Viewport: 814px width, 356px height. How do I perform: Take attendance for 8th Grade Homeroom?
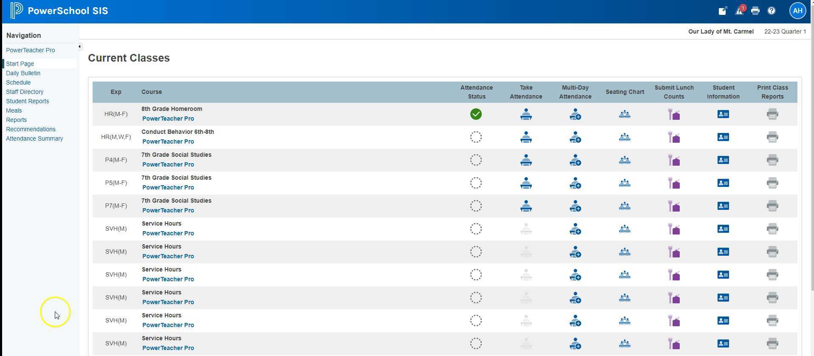[x=526, y=114]
